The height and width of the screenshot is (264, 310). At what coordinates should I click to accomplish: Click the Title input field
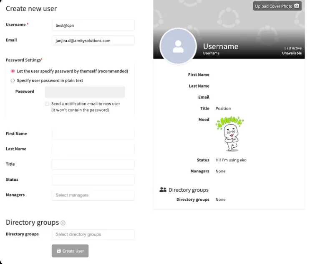pyautogui.click(x=93, y=164)
